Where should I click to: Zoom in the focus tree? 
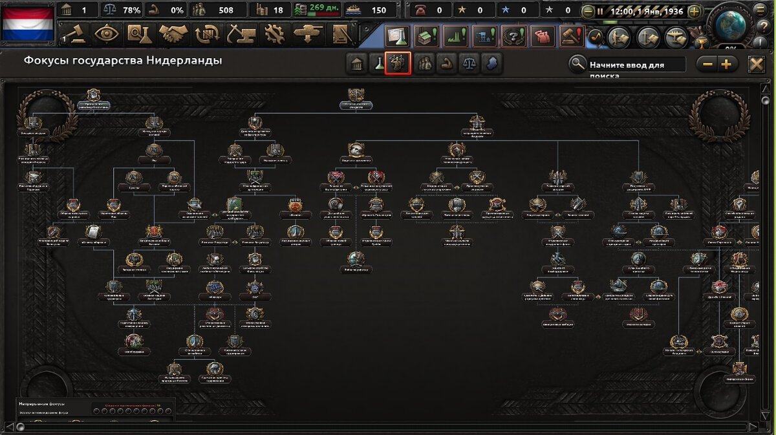click(x=727, y=64)
